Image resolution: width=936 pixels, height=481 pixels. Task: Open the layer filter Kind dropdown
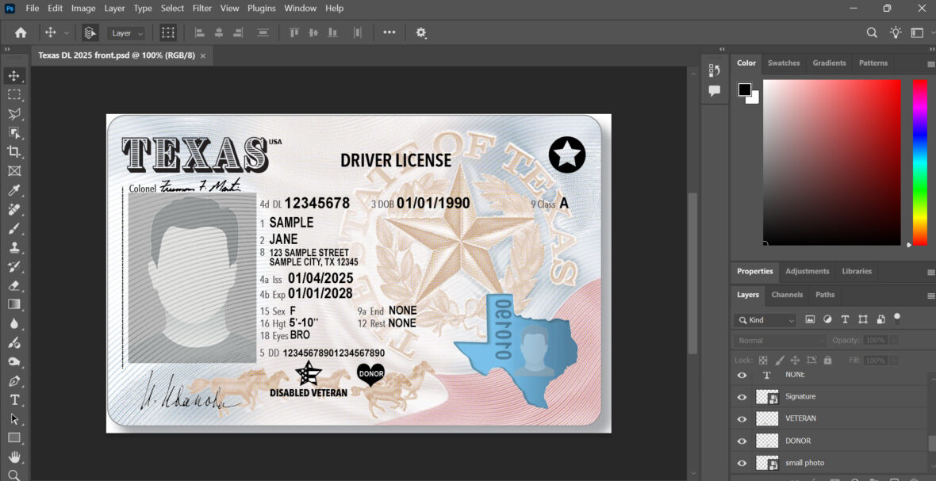[x=764, y=319]
